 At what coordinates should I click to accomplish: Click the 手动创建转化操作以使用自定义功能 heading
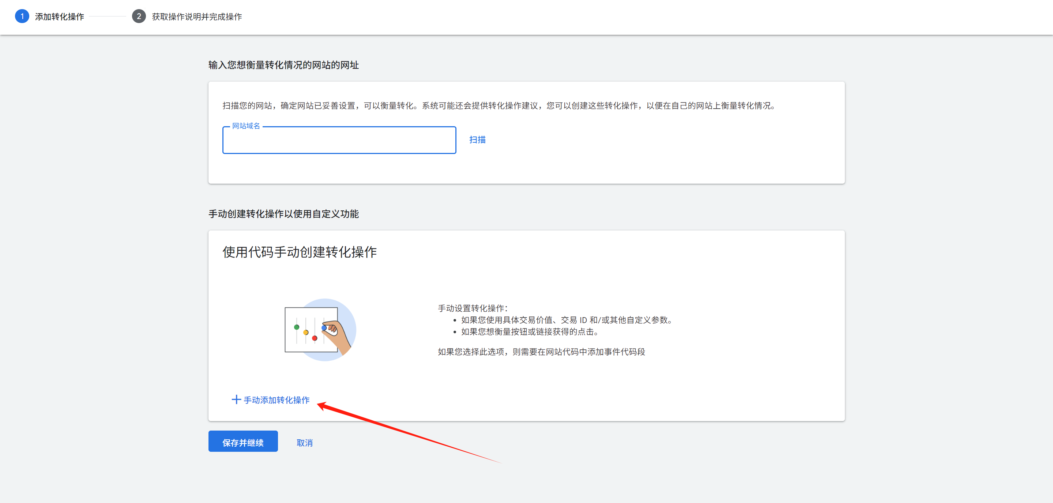pyautogui.click(x=283, y=214)
